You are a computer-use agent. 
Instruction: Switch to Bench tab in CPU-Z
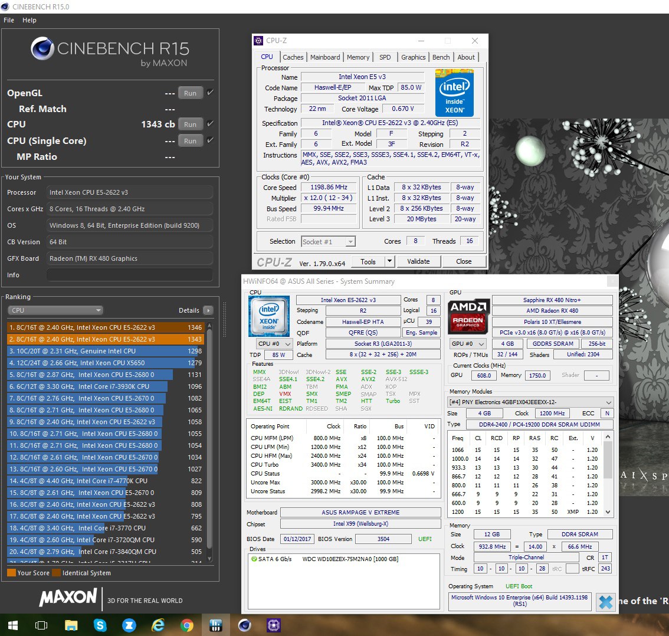click(x=441, y=57)
